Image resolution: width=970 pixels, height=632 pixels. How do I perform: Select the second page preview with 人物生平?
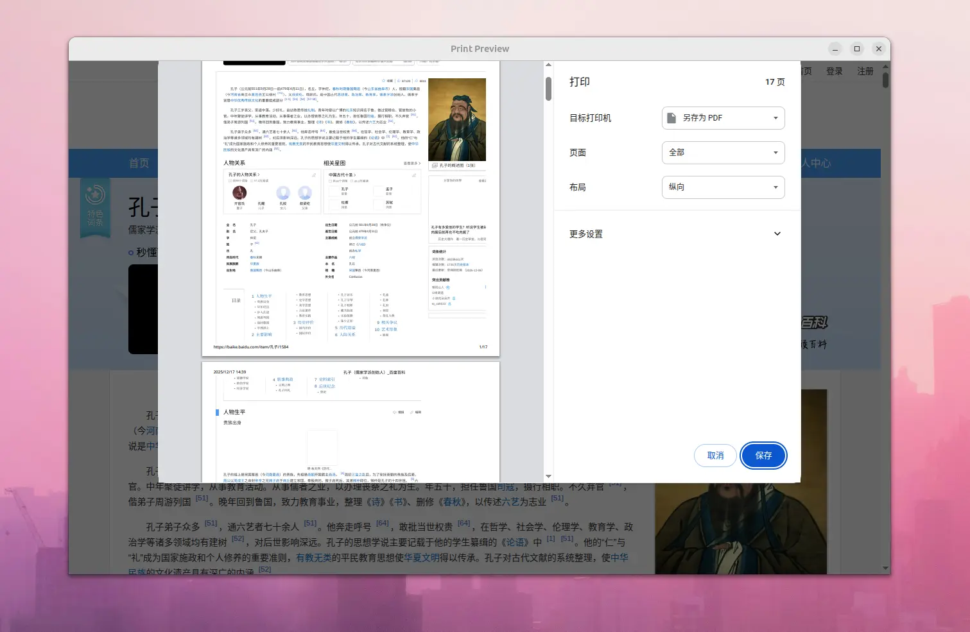click(351, 422)
